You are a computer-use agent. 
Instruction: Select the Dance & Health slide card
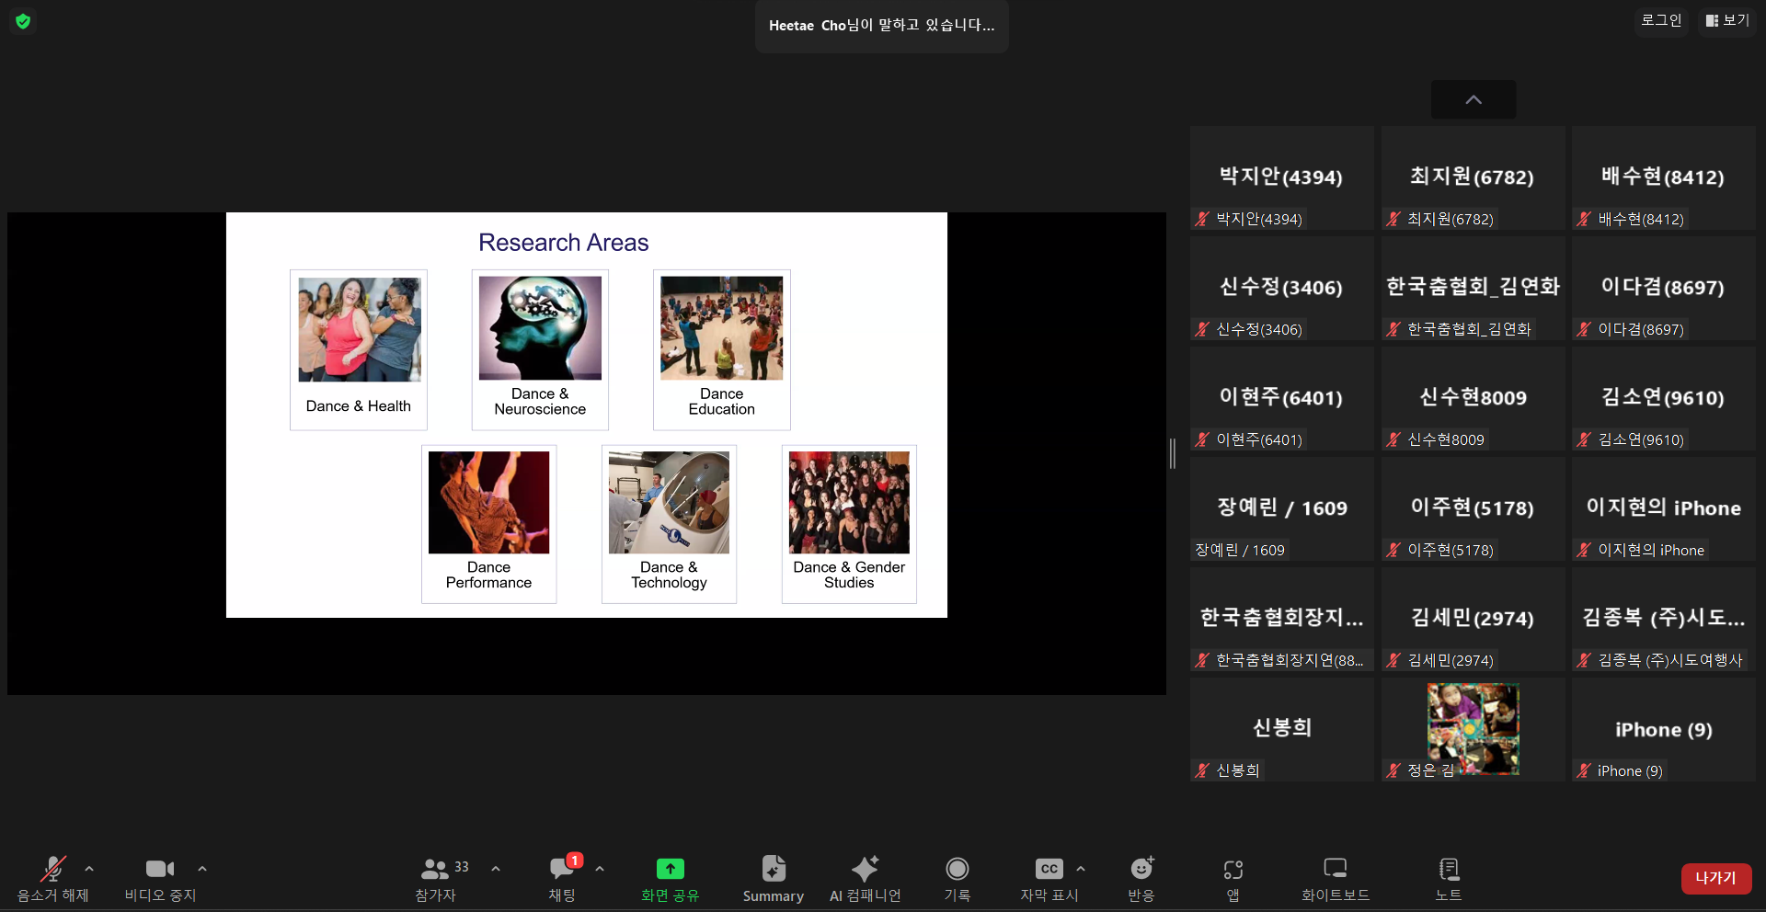click(359, 349)
